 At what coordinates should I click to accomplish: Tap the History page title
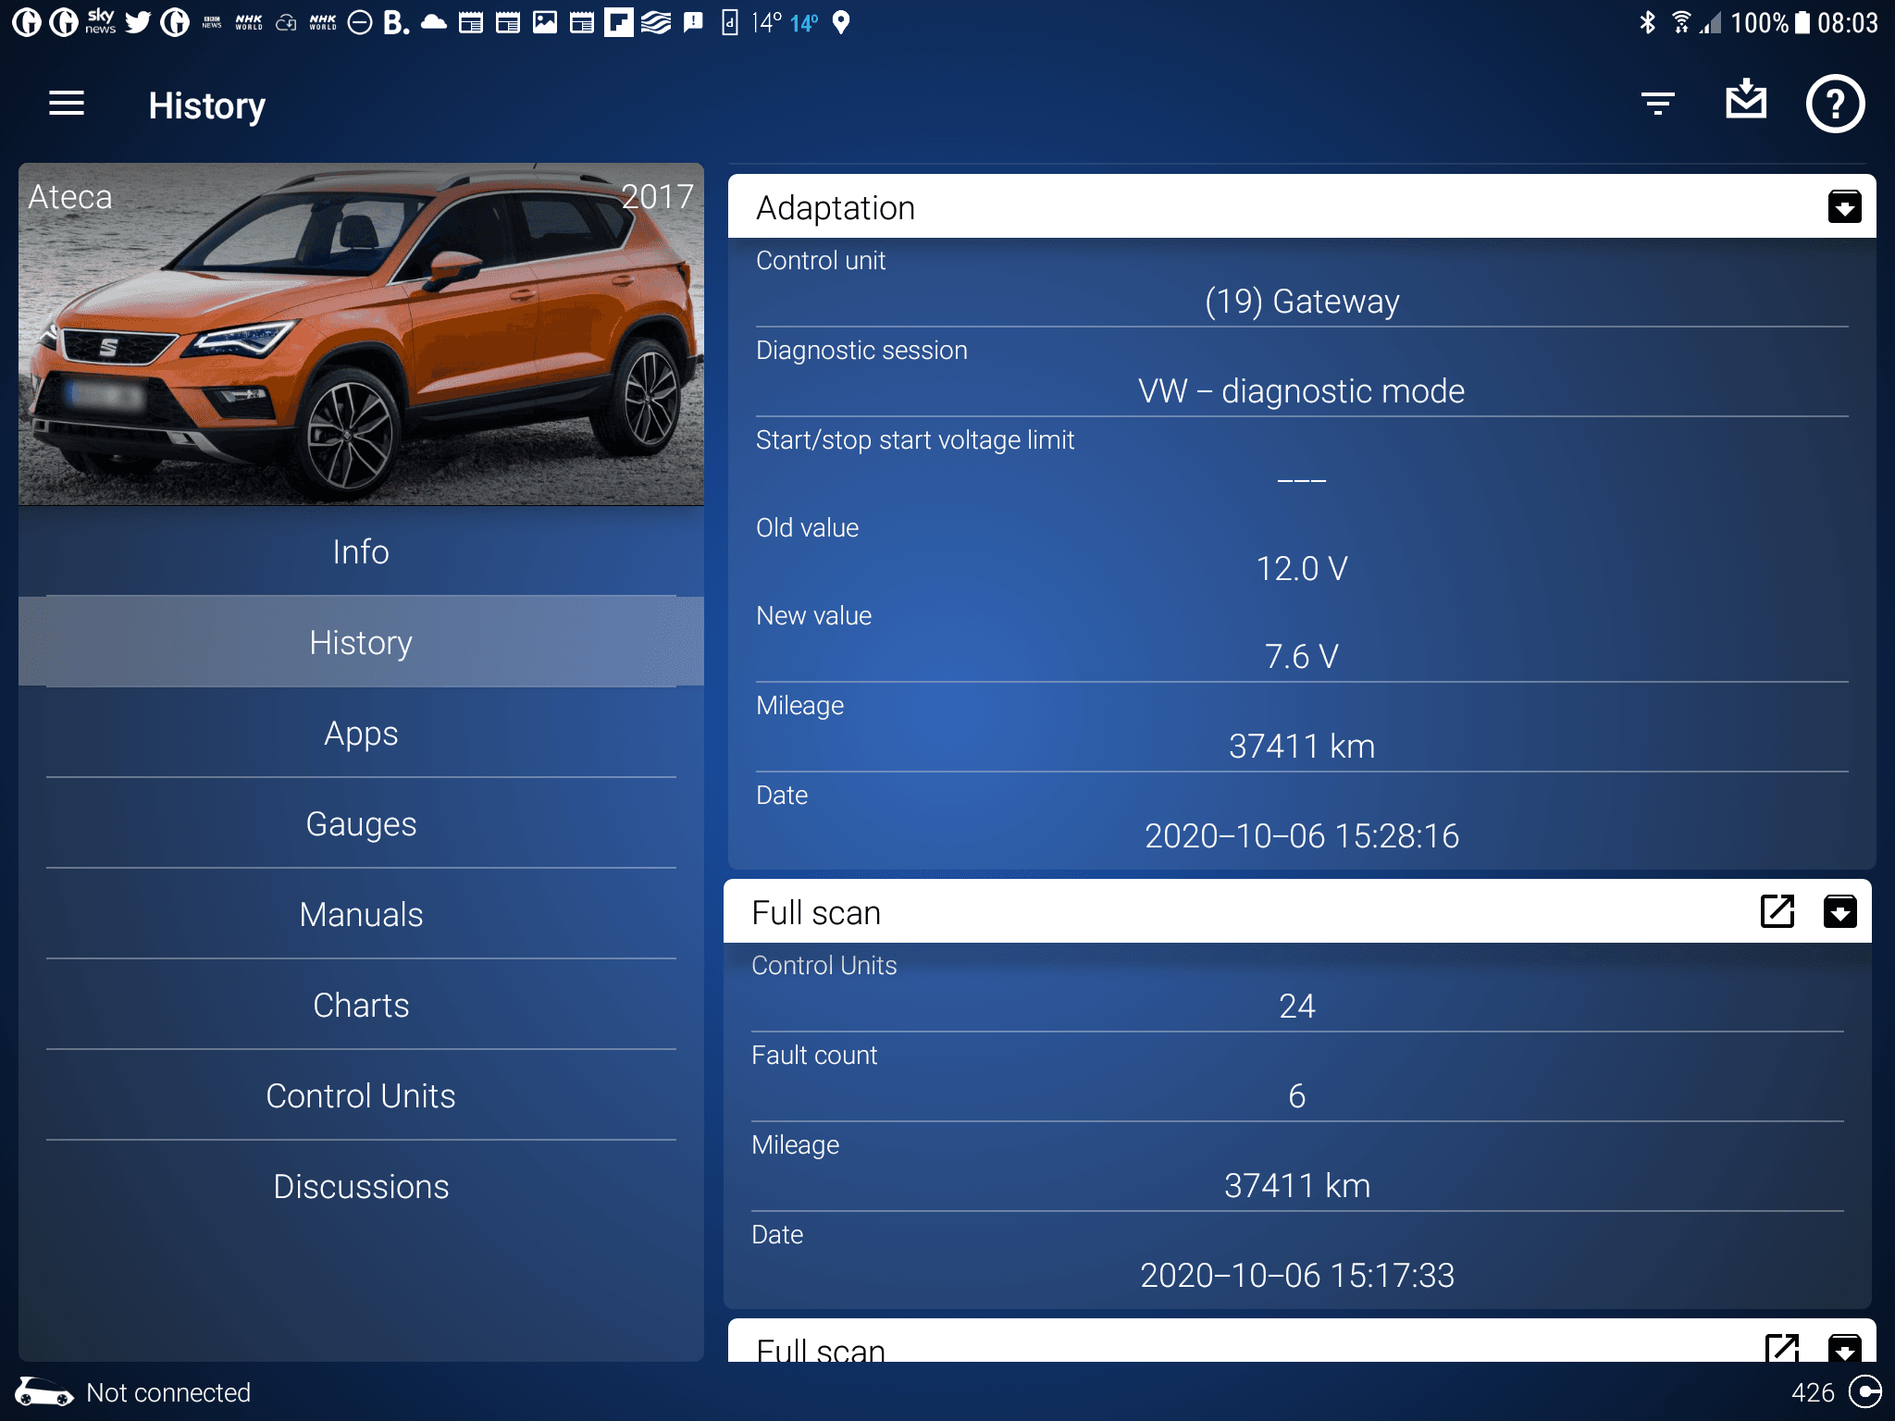(206, 105)
